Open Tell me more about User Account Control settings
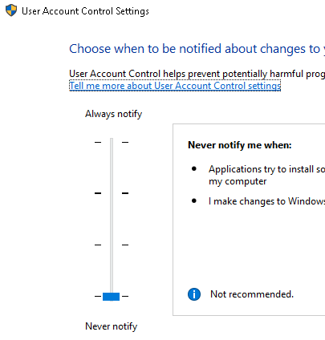 pos(175,86)
